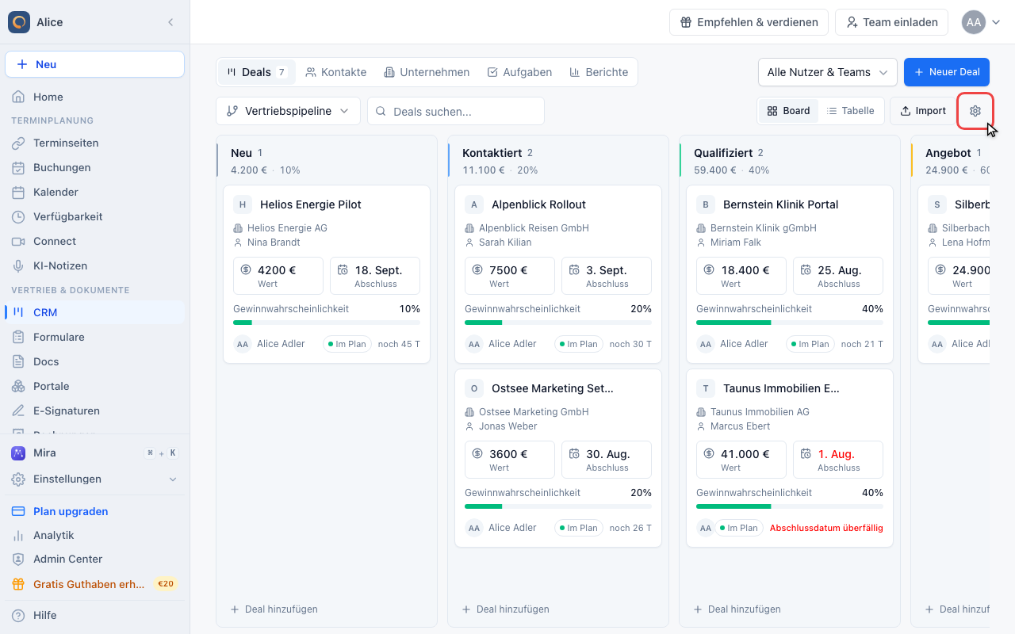Image resolution: width=1015 pixels, height=634 pixels.
Task: Click Gratis Guthaben gift item
Action: coord(95,584)
